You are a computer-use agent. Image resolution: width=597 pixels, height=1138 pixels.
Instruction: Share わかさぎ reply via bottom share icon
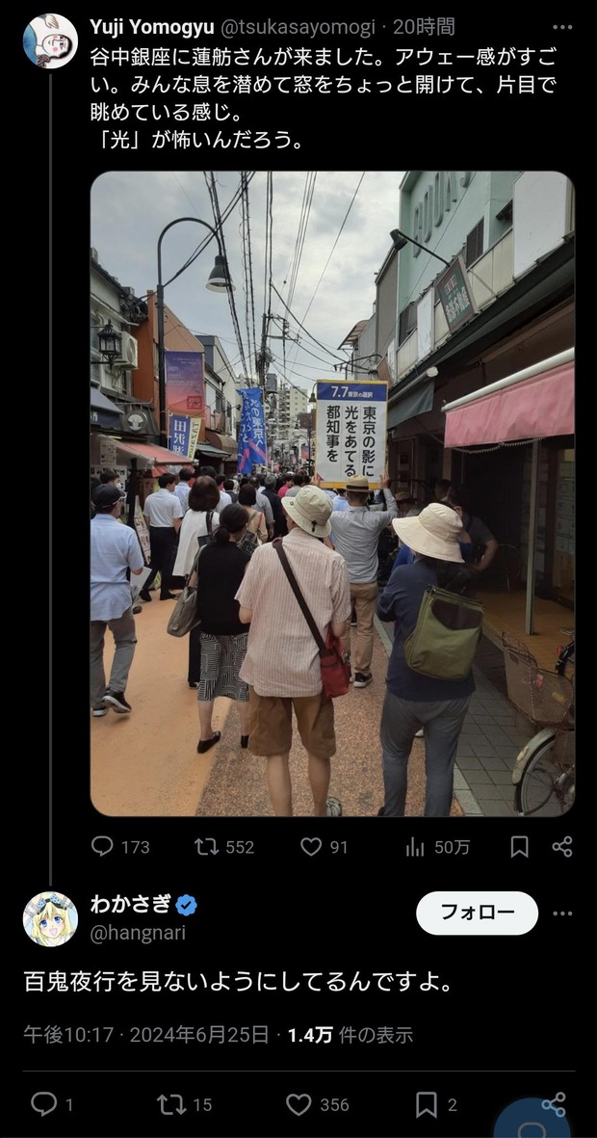coord(555,1104)
